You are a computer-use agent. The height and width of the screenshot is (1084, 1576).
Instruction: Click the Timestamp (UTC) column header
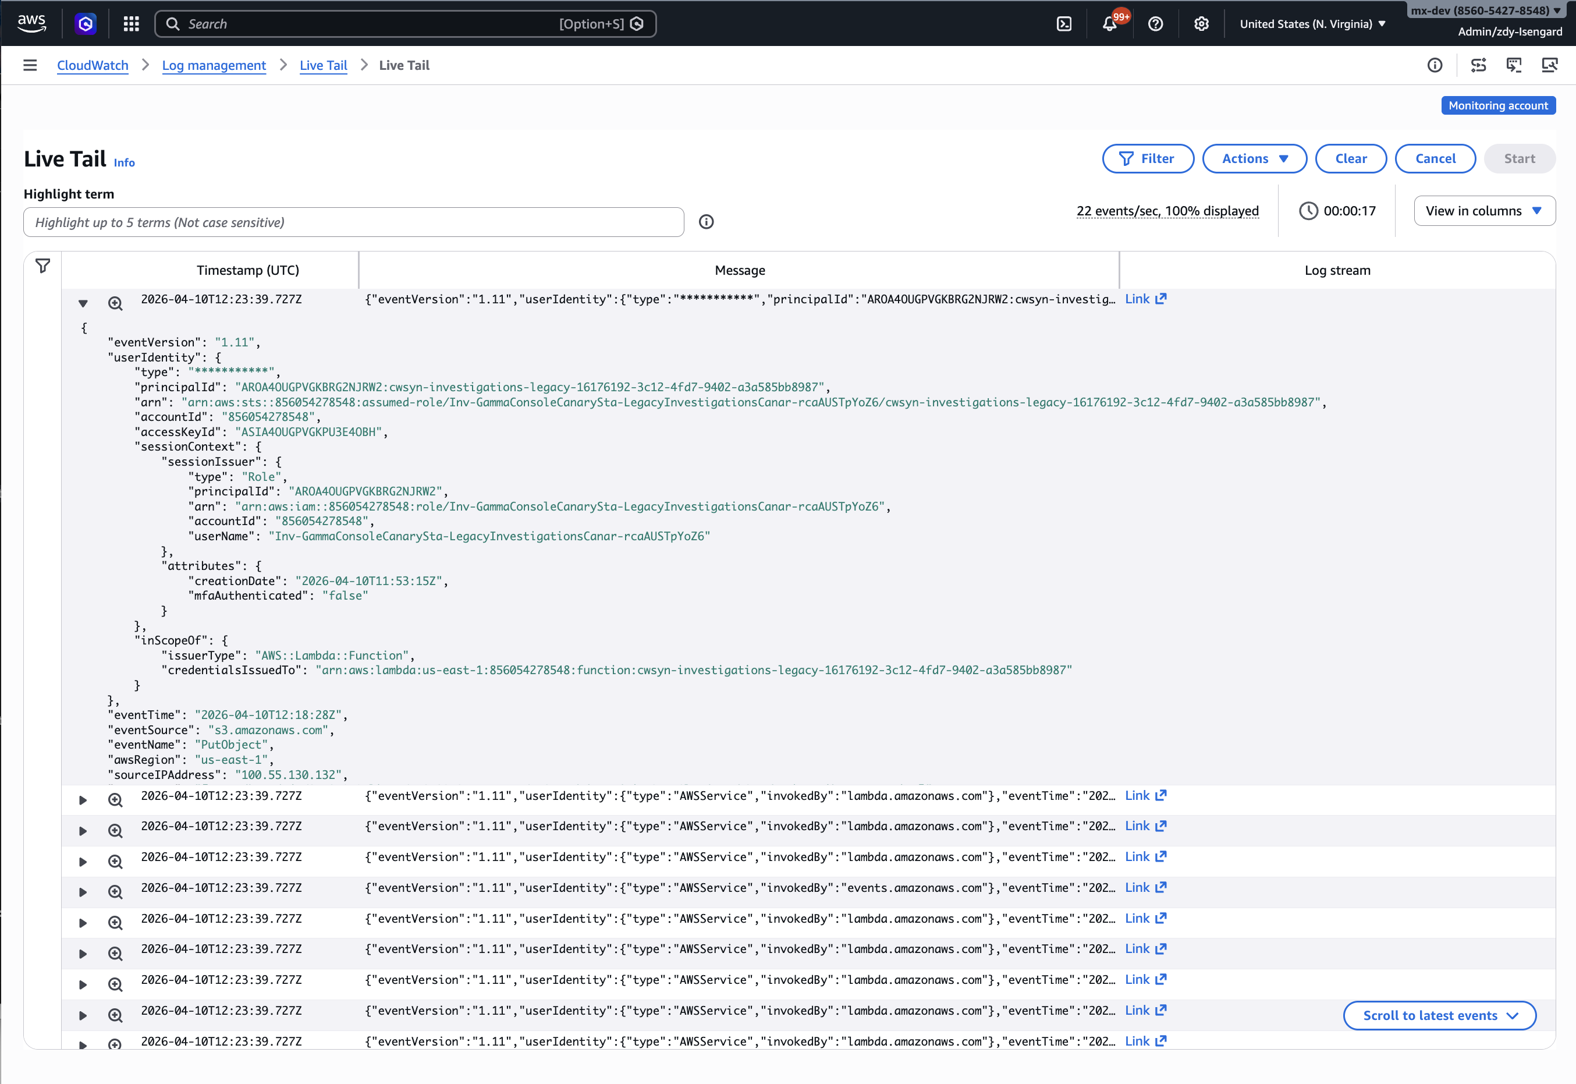(x=248, y=270)
